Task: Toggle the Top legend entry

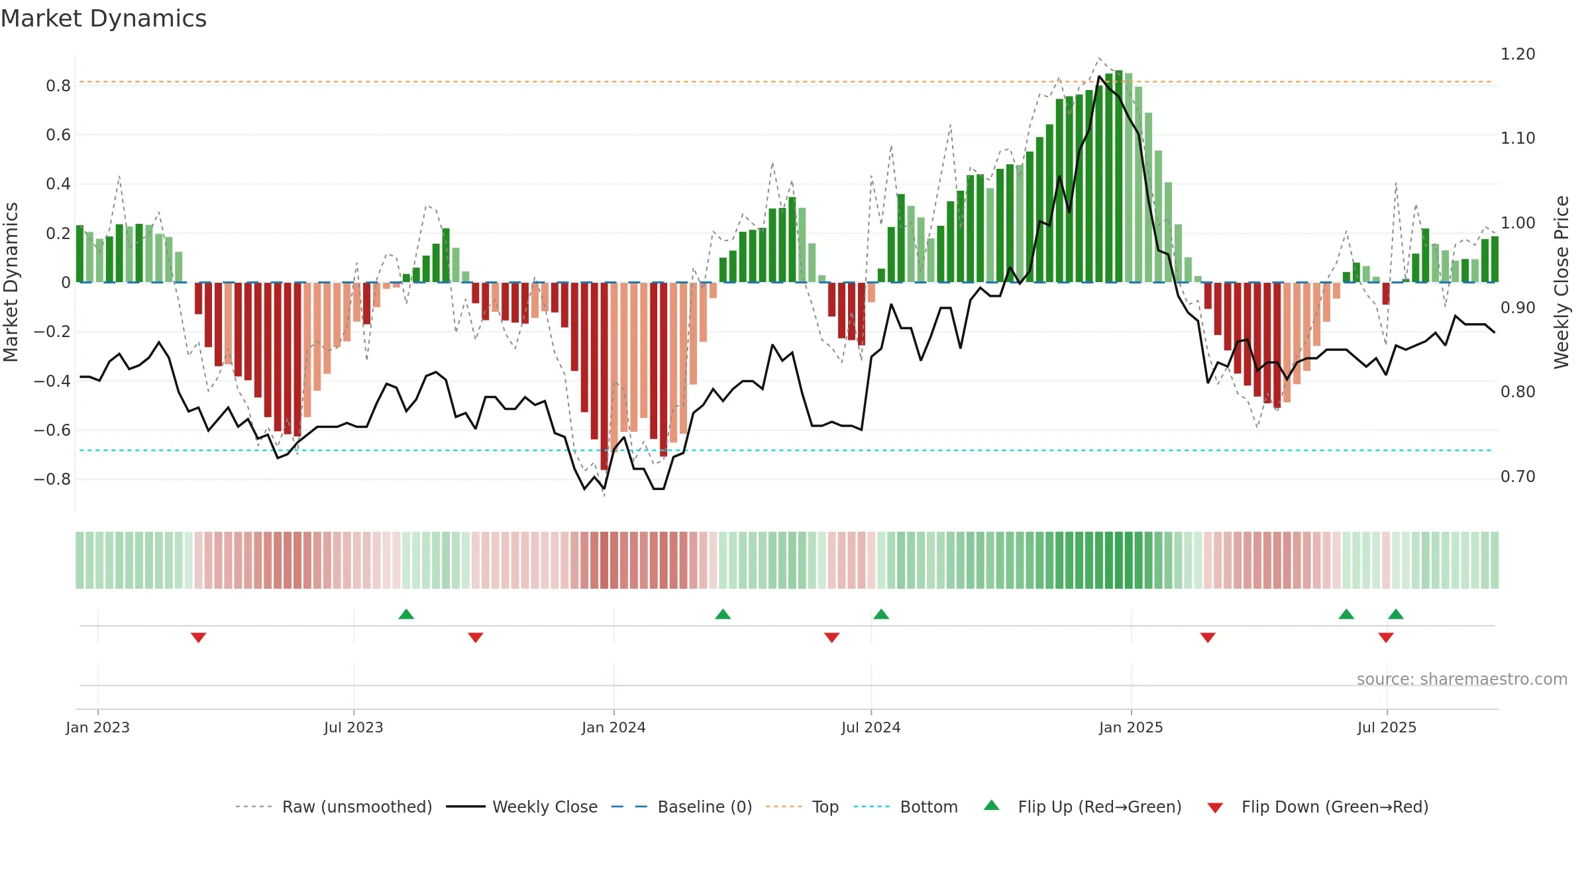Action: click(x=802, y=807)
